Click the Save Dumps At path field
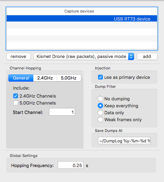 pyautogui.click(x=124, y=141)
